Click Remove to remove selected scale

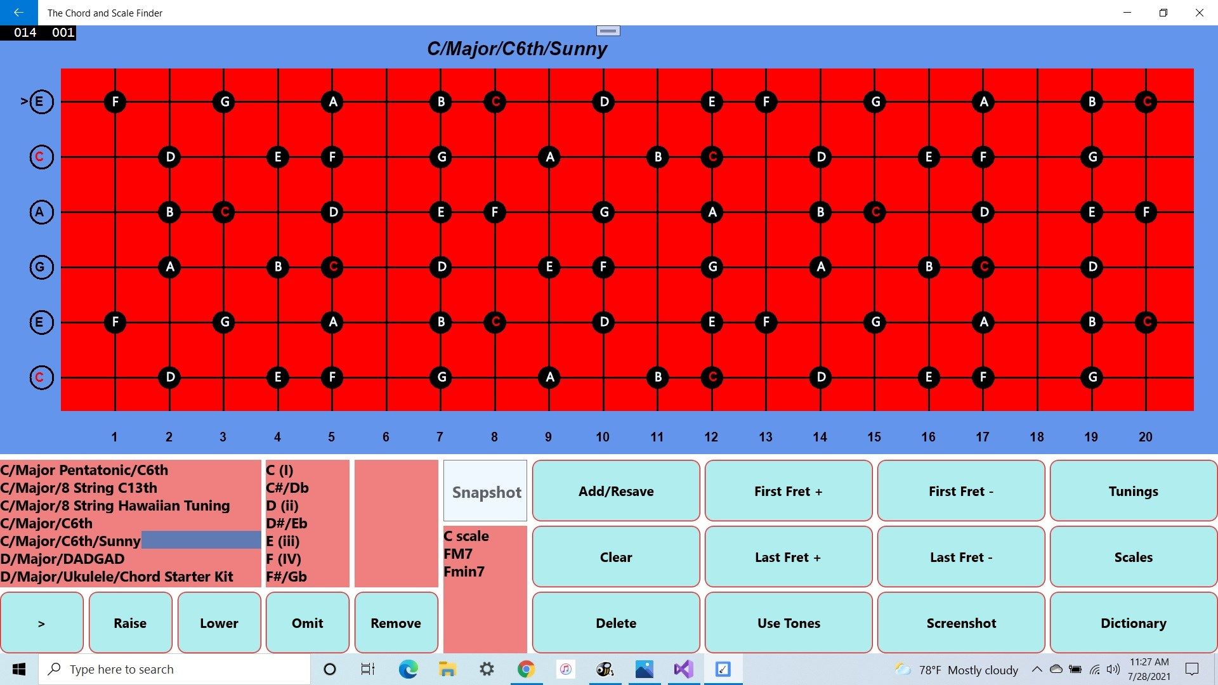pos(396,622)
